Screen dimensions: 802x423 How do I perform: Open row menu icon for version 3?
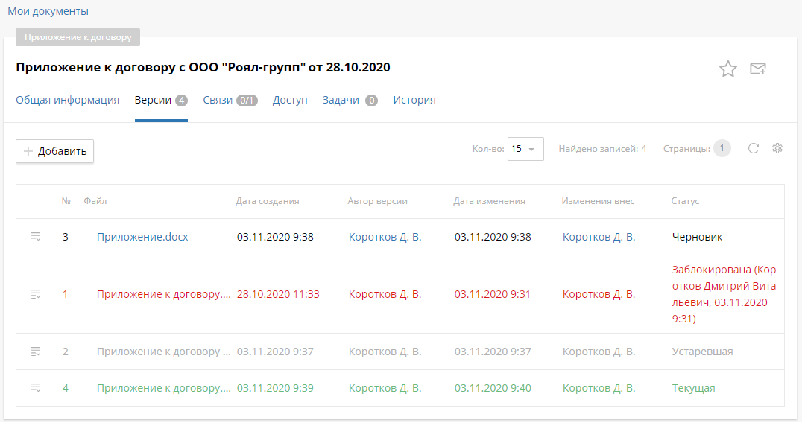click(x=36, y=237)
